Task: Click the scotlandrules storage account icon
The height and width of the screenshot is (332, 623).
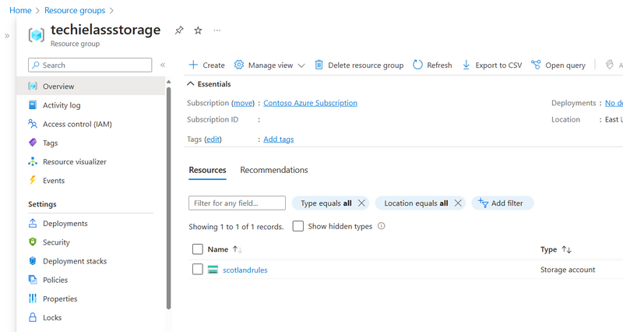Action: coord(213,270)
